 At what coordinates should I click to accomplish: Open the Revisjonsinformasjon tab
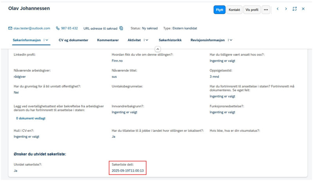(208, 40)
